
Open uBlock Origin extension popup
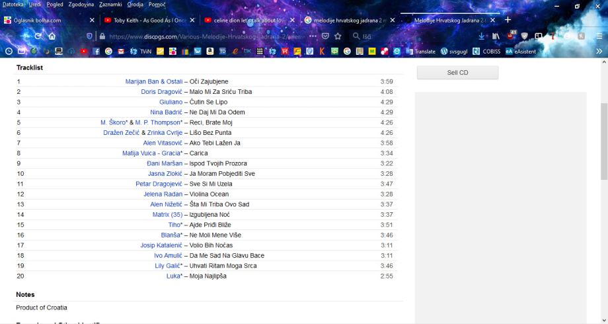[511, 35]
